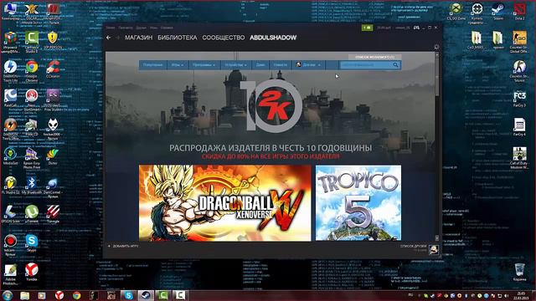Open the Steam menu in menu bar

point(111,28)
